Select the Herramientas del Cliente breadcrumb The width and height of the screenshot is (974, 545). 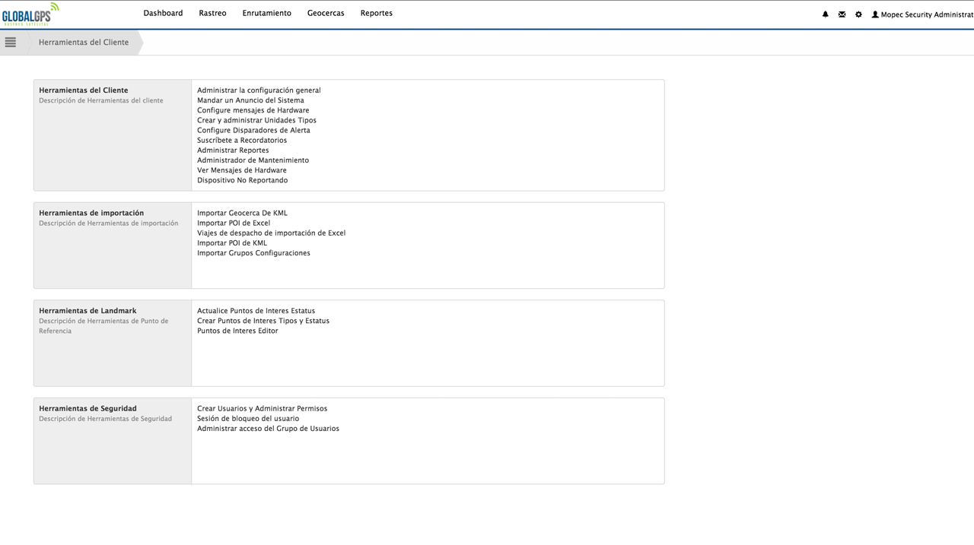tap(84, 43)
